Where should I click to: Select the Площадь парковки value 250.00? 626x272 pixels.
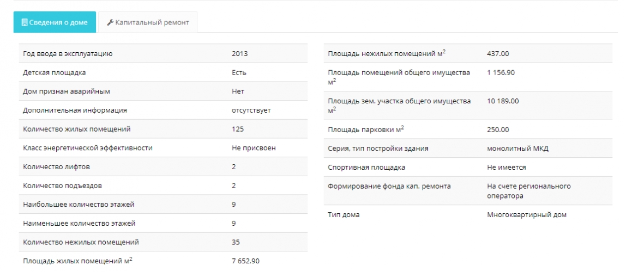(x=498, y=130)
